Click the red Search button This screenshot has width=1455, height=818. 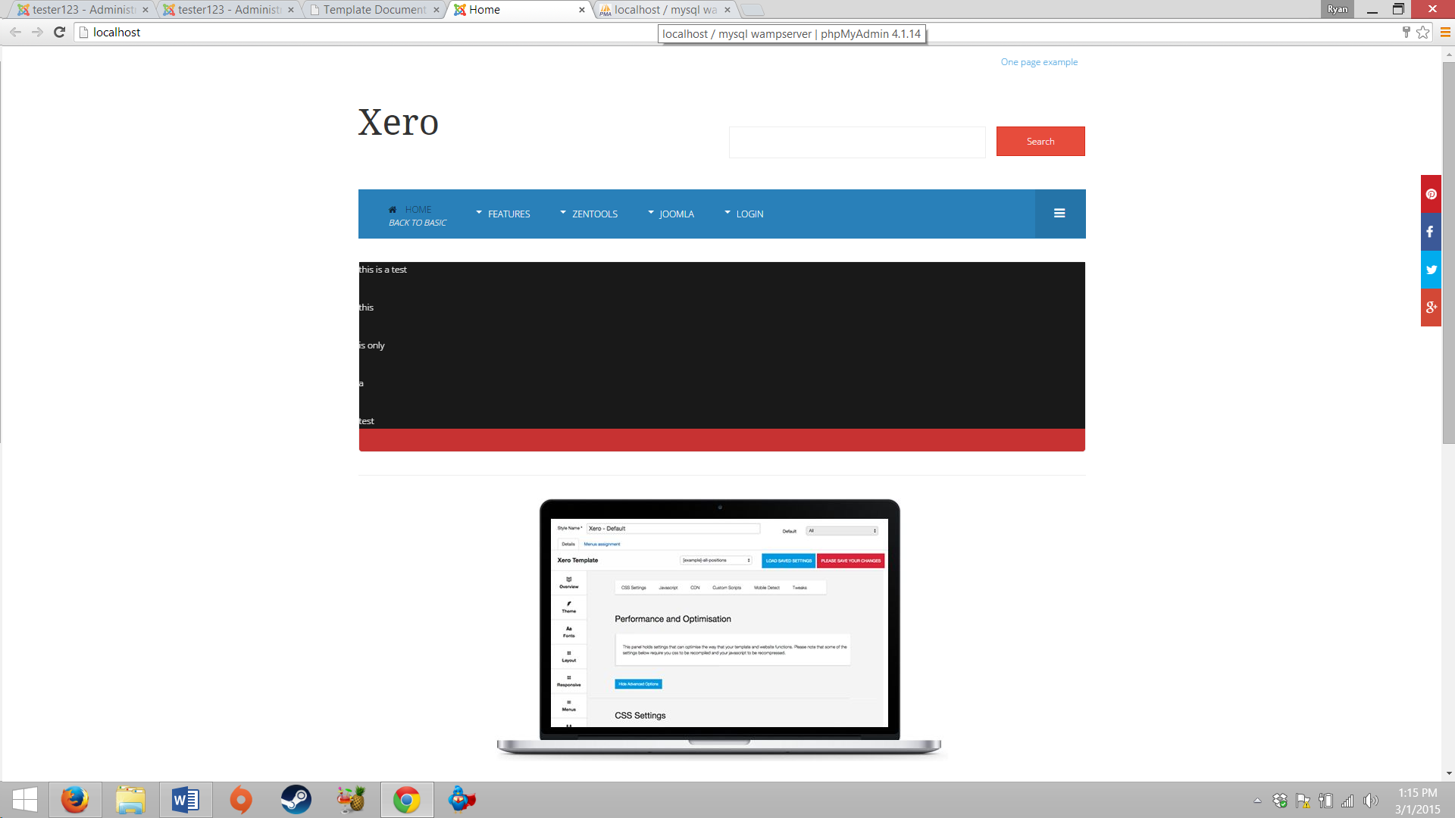coord(1040,142)
